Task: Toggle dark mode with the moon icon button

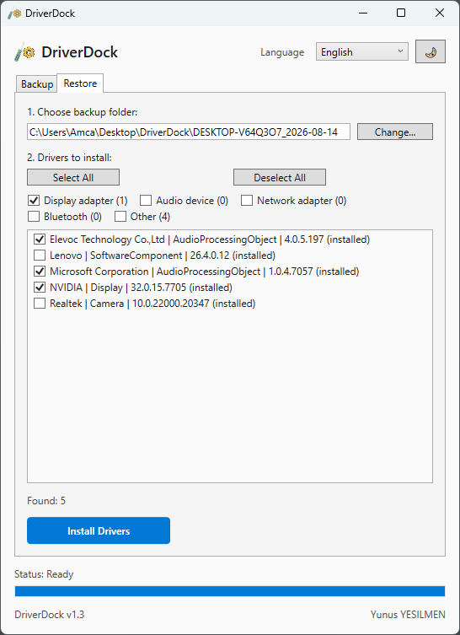Action: point(430,51)
